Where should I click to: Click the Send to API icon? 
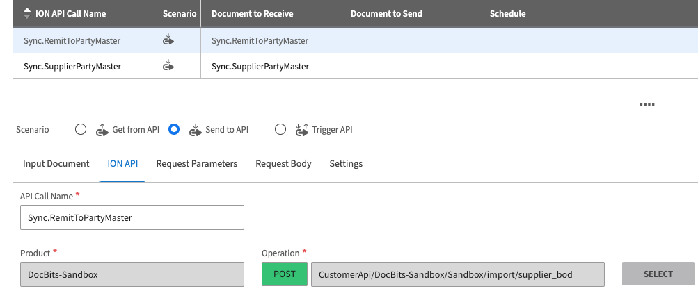[195, 129]
